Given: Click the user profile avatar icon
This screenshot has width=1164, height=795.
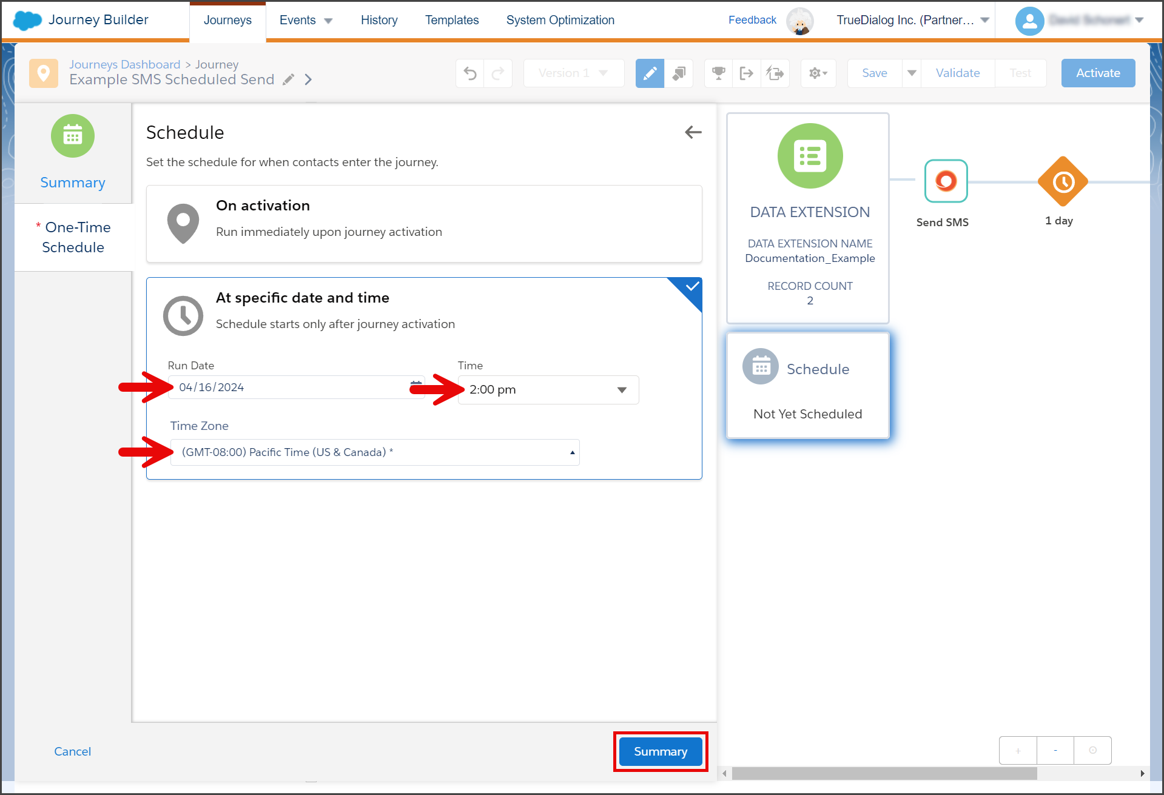Looking at the screenshot, I should click(x=1029, y=21).
